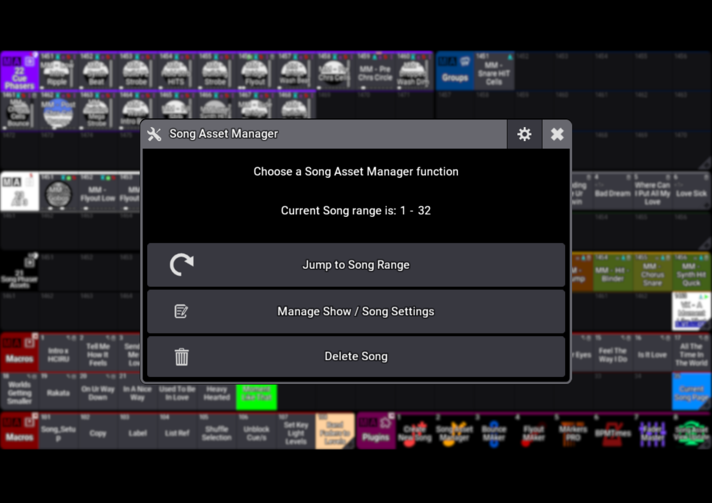The image size is (712, 503).
Task: Click the redo arrow icon on Jump button
Action: point(182,265)
